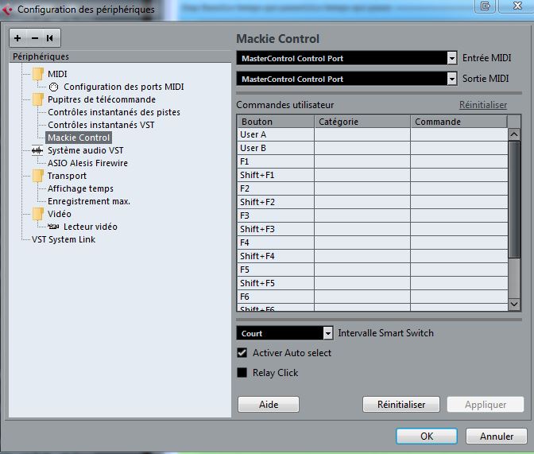This screenshot has height=454, width=534.
Task: Select the F4 button row
Action: [372, 243]
